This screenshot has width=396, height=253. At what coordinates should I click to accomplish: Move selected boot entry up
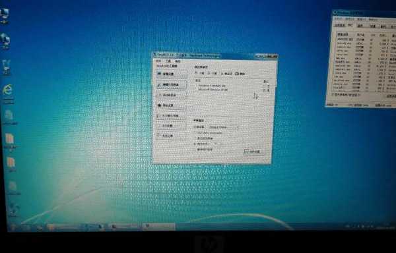click(x=200, y=73)
